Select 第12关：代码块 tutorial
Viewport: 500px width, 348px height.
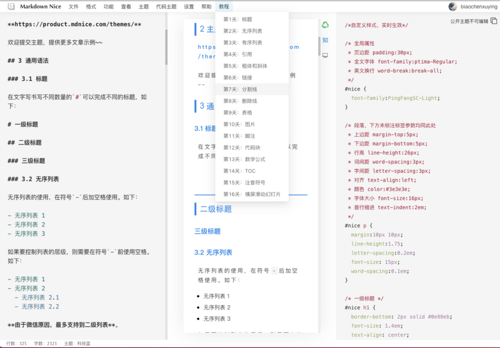[x=252, y=147]
